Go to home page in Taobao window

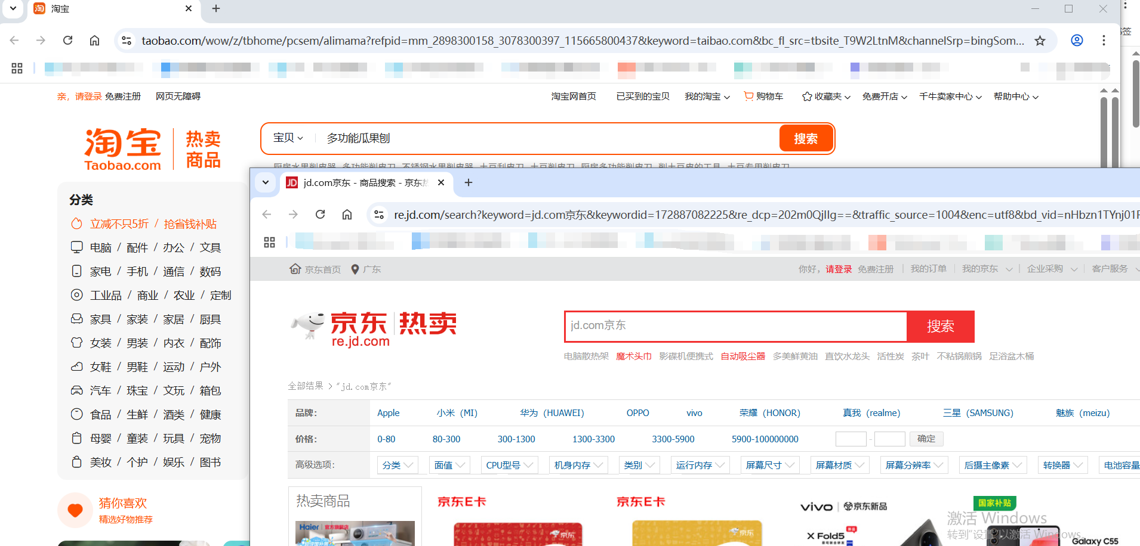point(94,41)
